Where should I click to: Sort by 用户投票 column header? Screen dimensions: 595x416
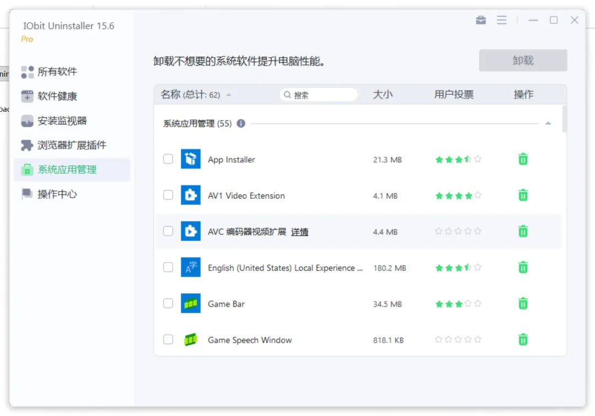point(454,95)
